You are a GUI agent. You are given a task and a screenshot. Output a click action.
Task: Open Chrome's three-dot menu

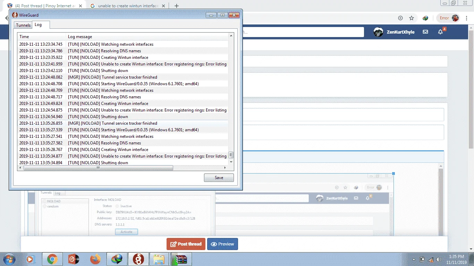pyautogui.click(x=467, y=18)
